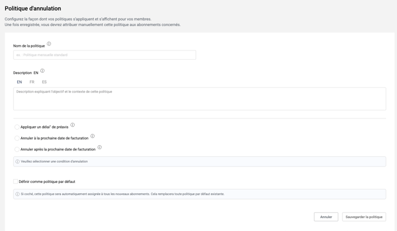This screenshot has width=397, height=231.
Task: Focus the Description text area
Action: [200, 99]
